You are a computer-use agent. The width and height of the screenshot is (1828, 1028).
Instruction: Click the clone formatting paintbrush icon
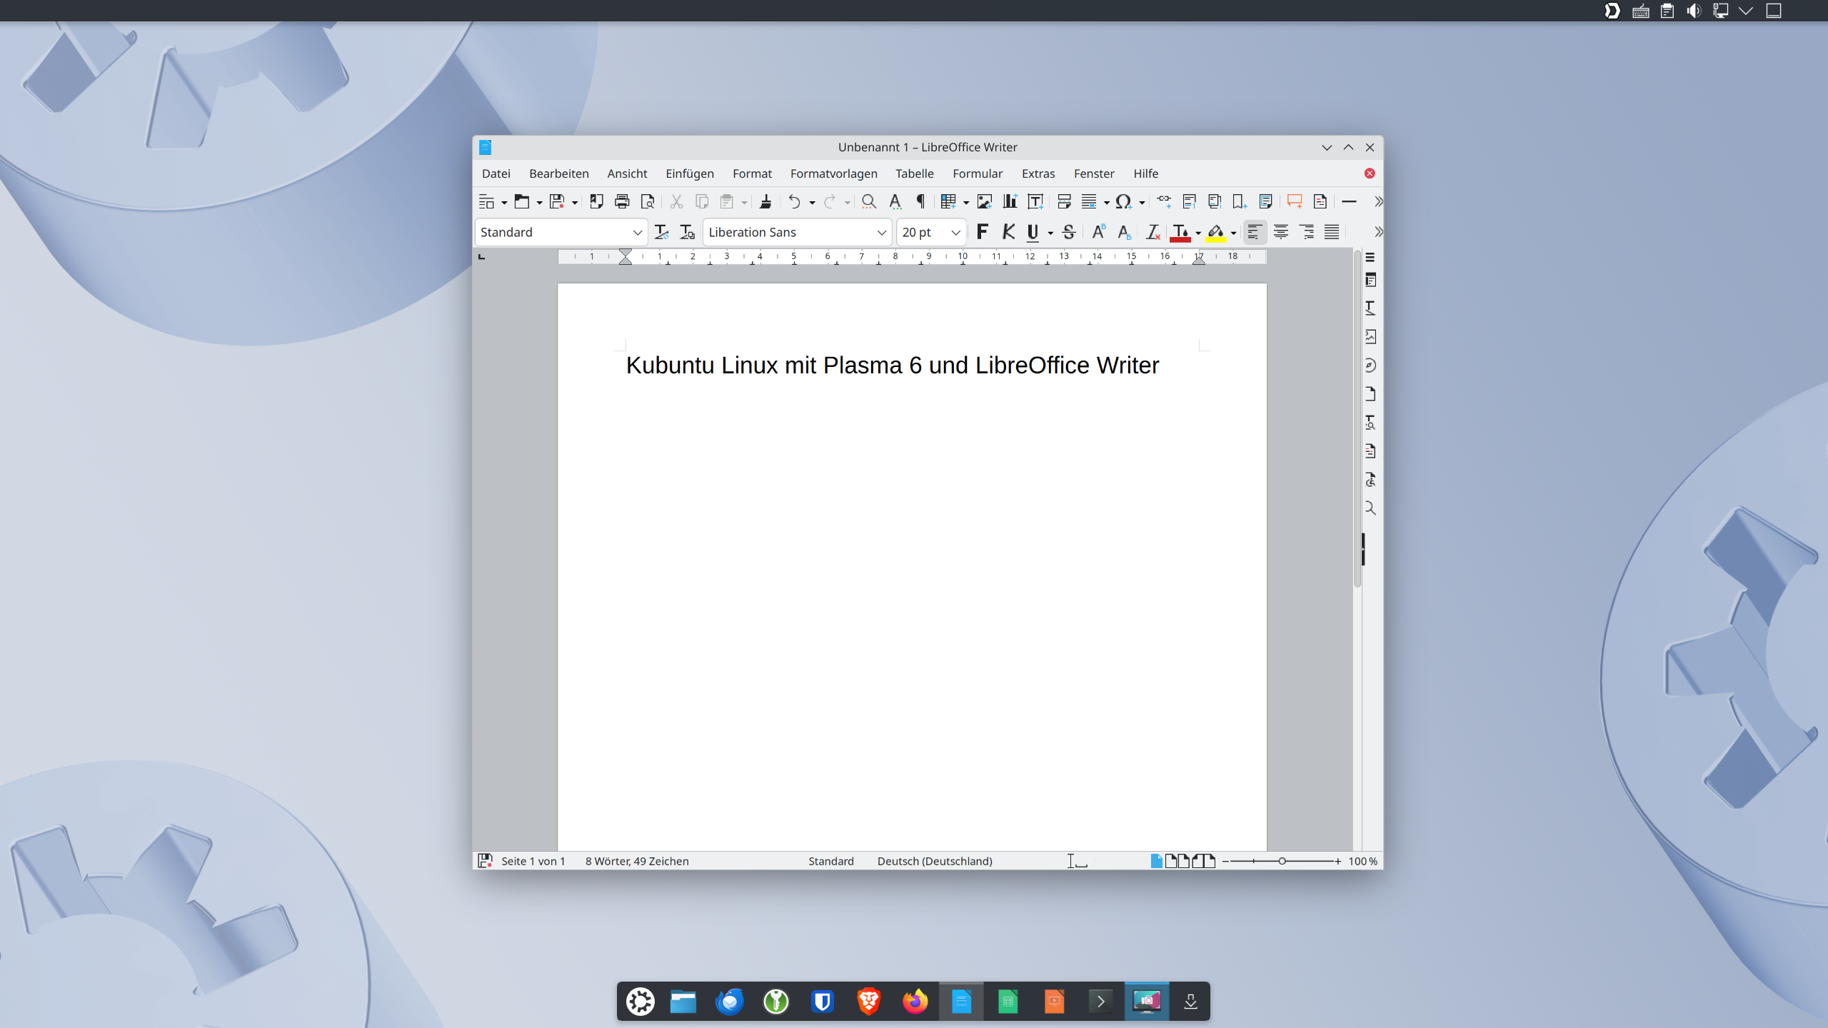tap(765, 202)
